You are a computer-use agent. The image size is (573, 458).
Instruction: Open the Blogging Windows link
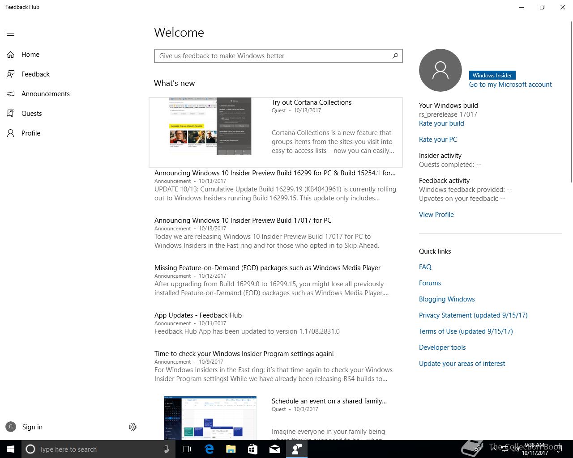pos(447,299)
